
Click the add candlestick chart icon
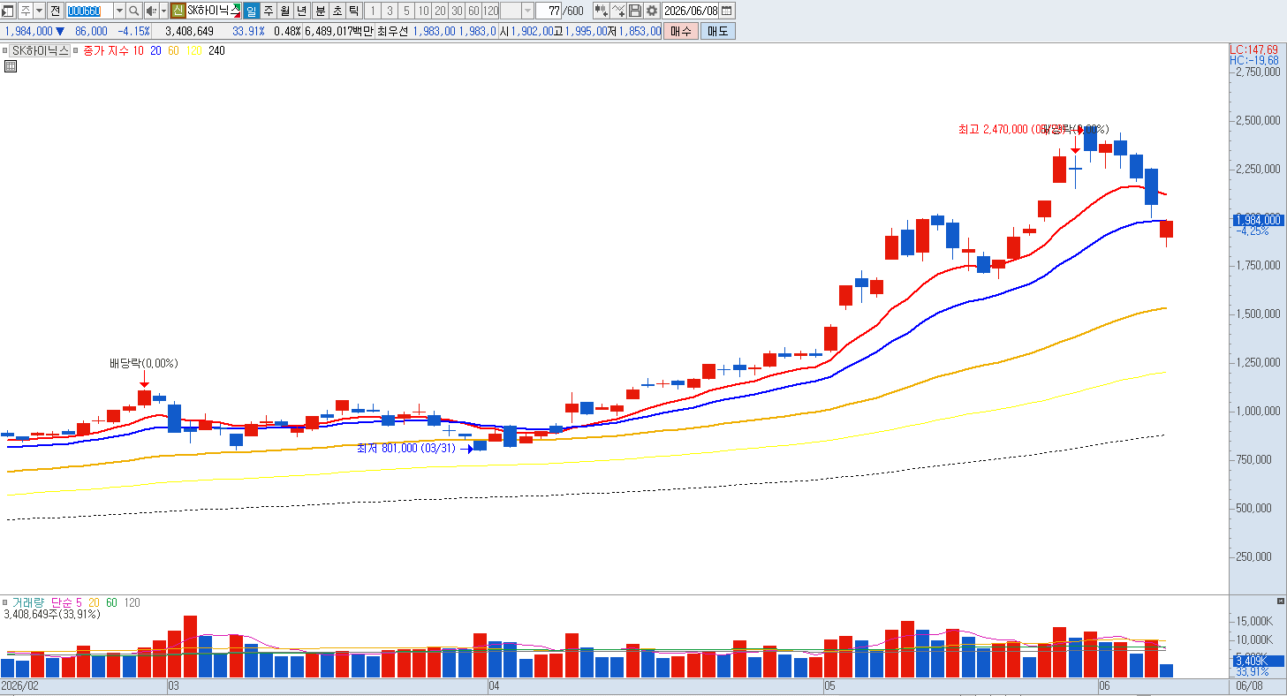(601, 11)
